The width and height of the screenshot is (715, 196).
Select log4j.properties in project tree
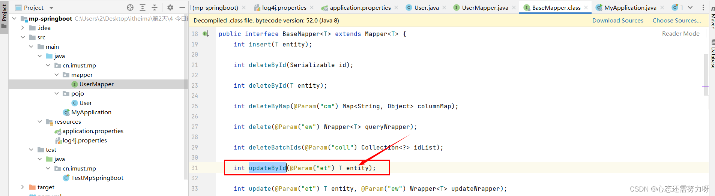click(84, 140)
